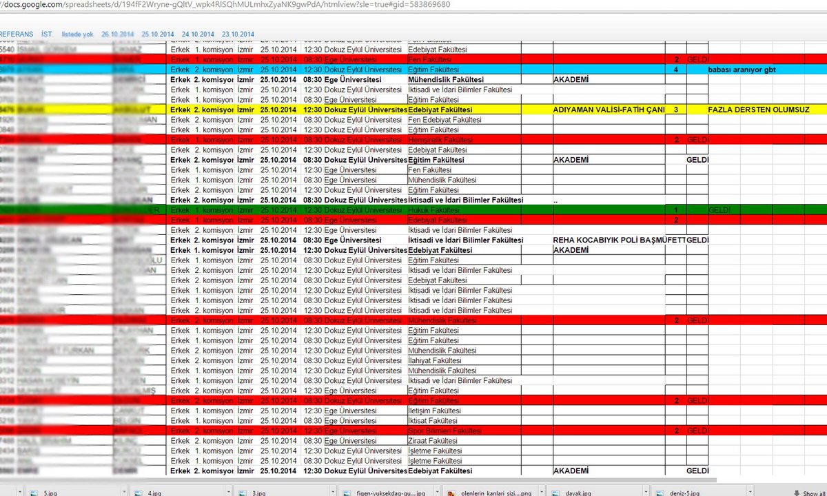
Task: Select the number 3 cell in yellow row
Action: point(676,110)
